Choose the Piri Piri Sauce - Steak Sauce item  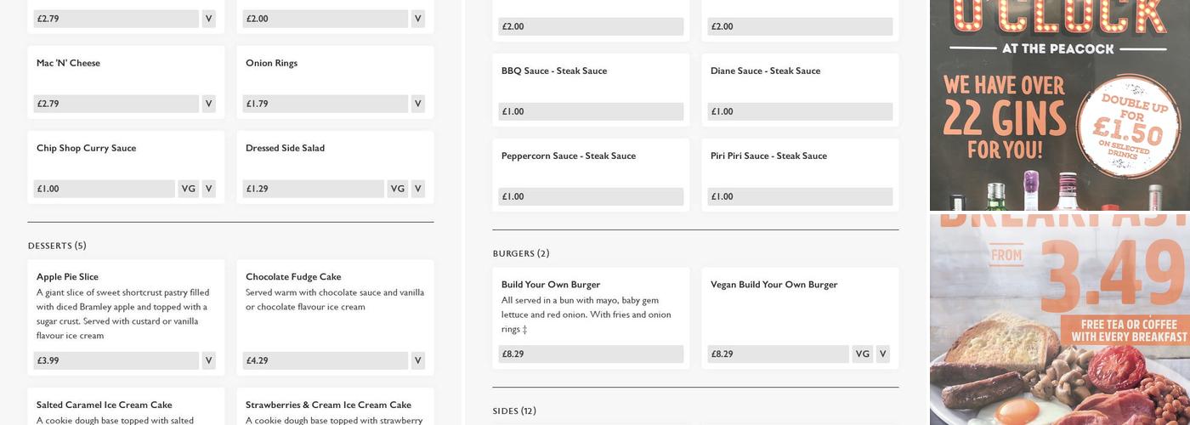pos(768,156)
